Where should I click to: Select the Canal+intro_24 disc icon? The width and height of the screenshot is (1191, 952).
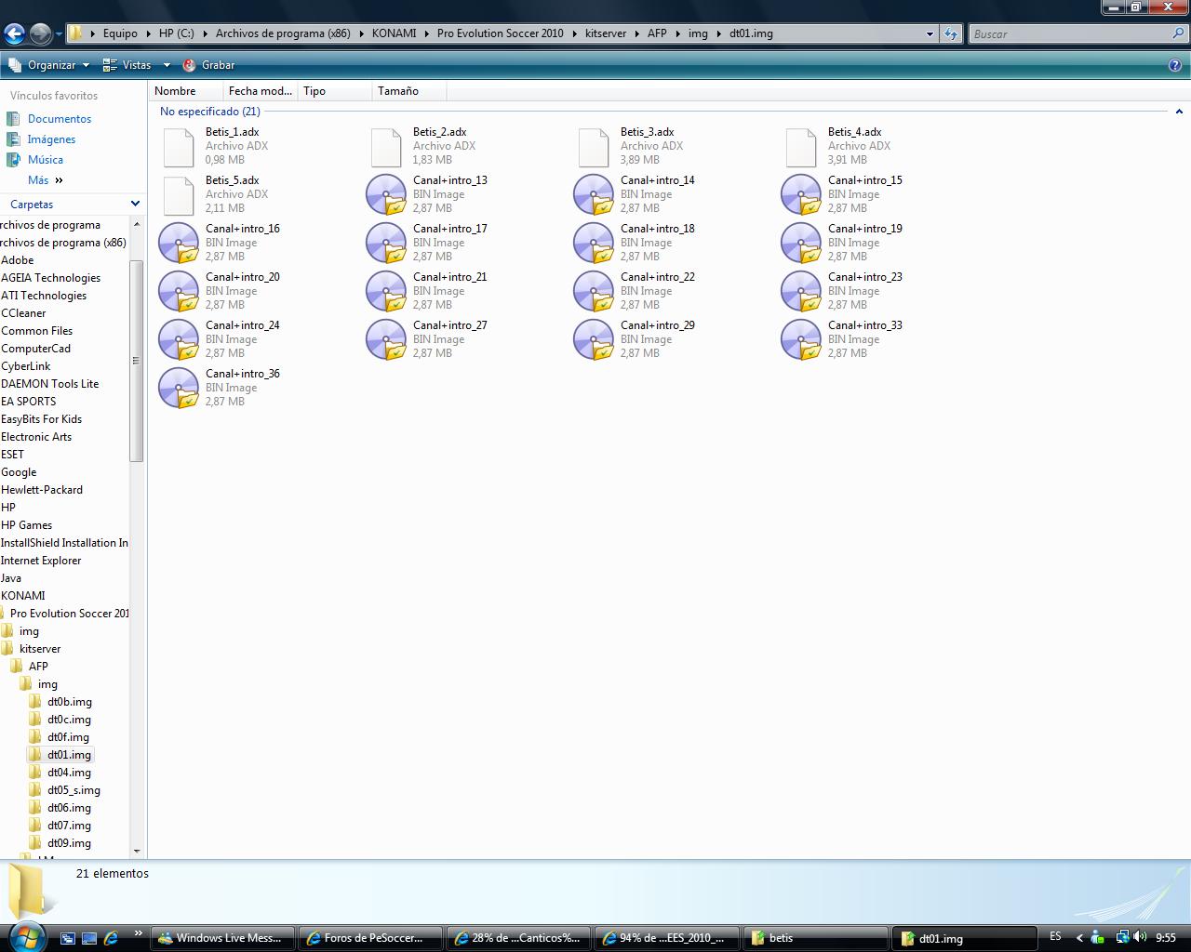178,339
